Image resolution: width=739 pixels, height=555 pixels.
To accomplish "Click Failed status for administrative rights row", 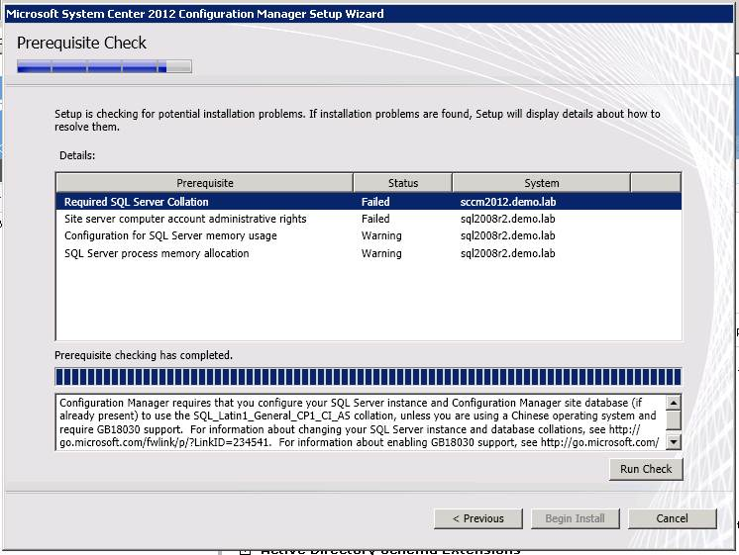I will (x=375, y=219).
